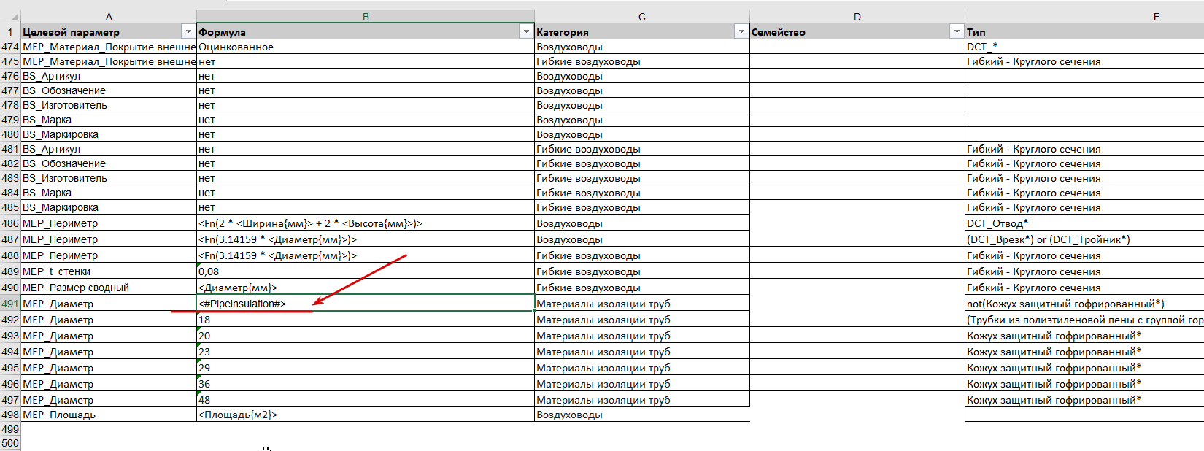Select row 498 header
This screenshot has height=451, width=1204.
click(x=10, y=415)
